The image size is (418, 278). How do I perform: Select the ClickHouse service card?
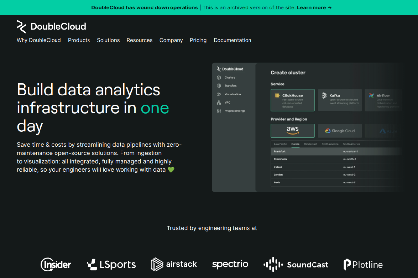pos(293,100)
